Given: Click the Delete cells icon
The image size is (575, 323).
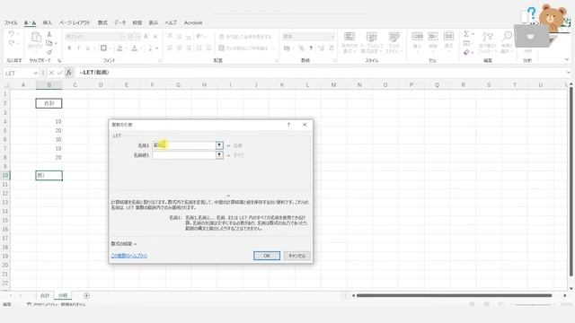Looking at the screenshot, I should (x=433, y=36).
